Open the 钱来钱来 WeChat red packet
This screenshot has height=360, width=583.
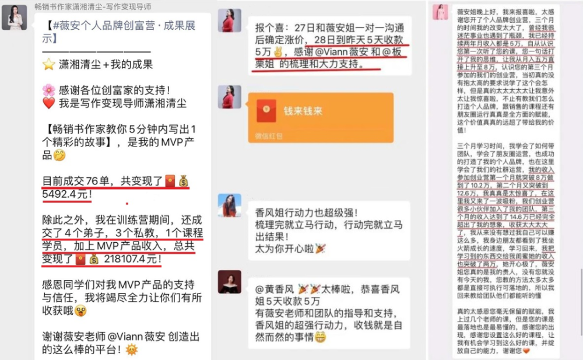pyautogui.click(x=321, y=118)
